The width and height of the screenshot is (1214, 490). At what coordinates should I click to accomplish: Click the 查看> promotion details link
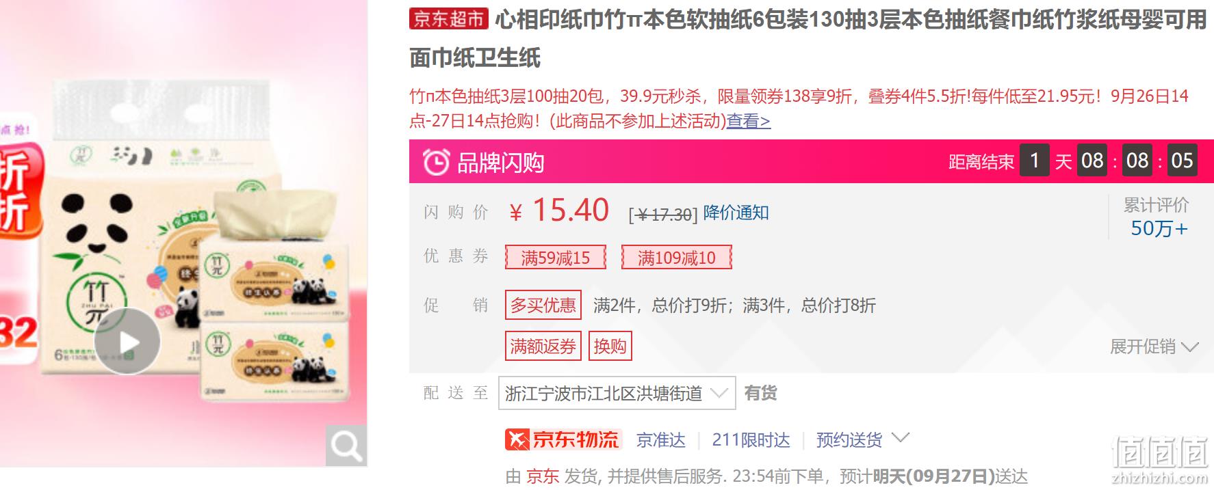tap(749, 121)
